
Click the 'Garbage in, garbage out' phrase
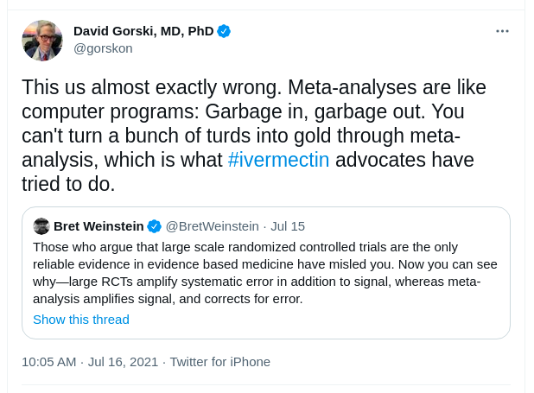pyautogui.click(x=315, y=111)
